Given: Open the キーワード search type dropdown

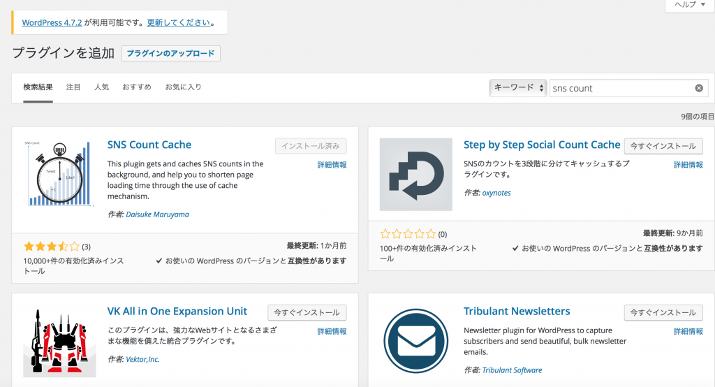Looking at the screenshot, I should pyautogui.click(x=517, y=88).
